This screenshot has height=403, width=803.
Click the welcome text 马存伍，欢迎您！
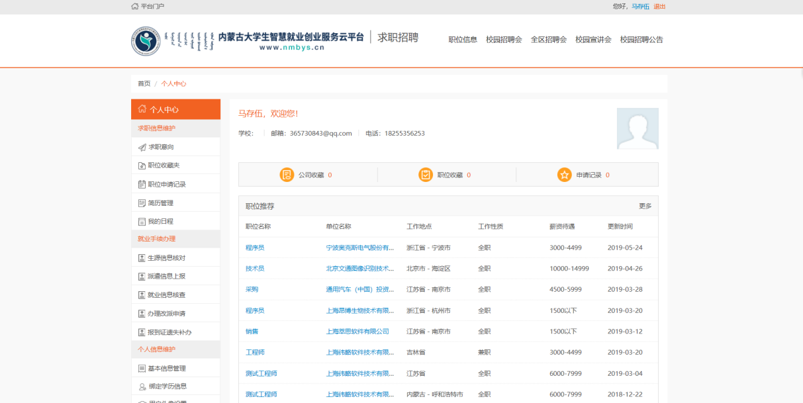268,114
